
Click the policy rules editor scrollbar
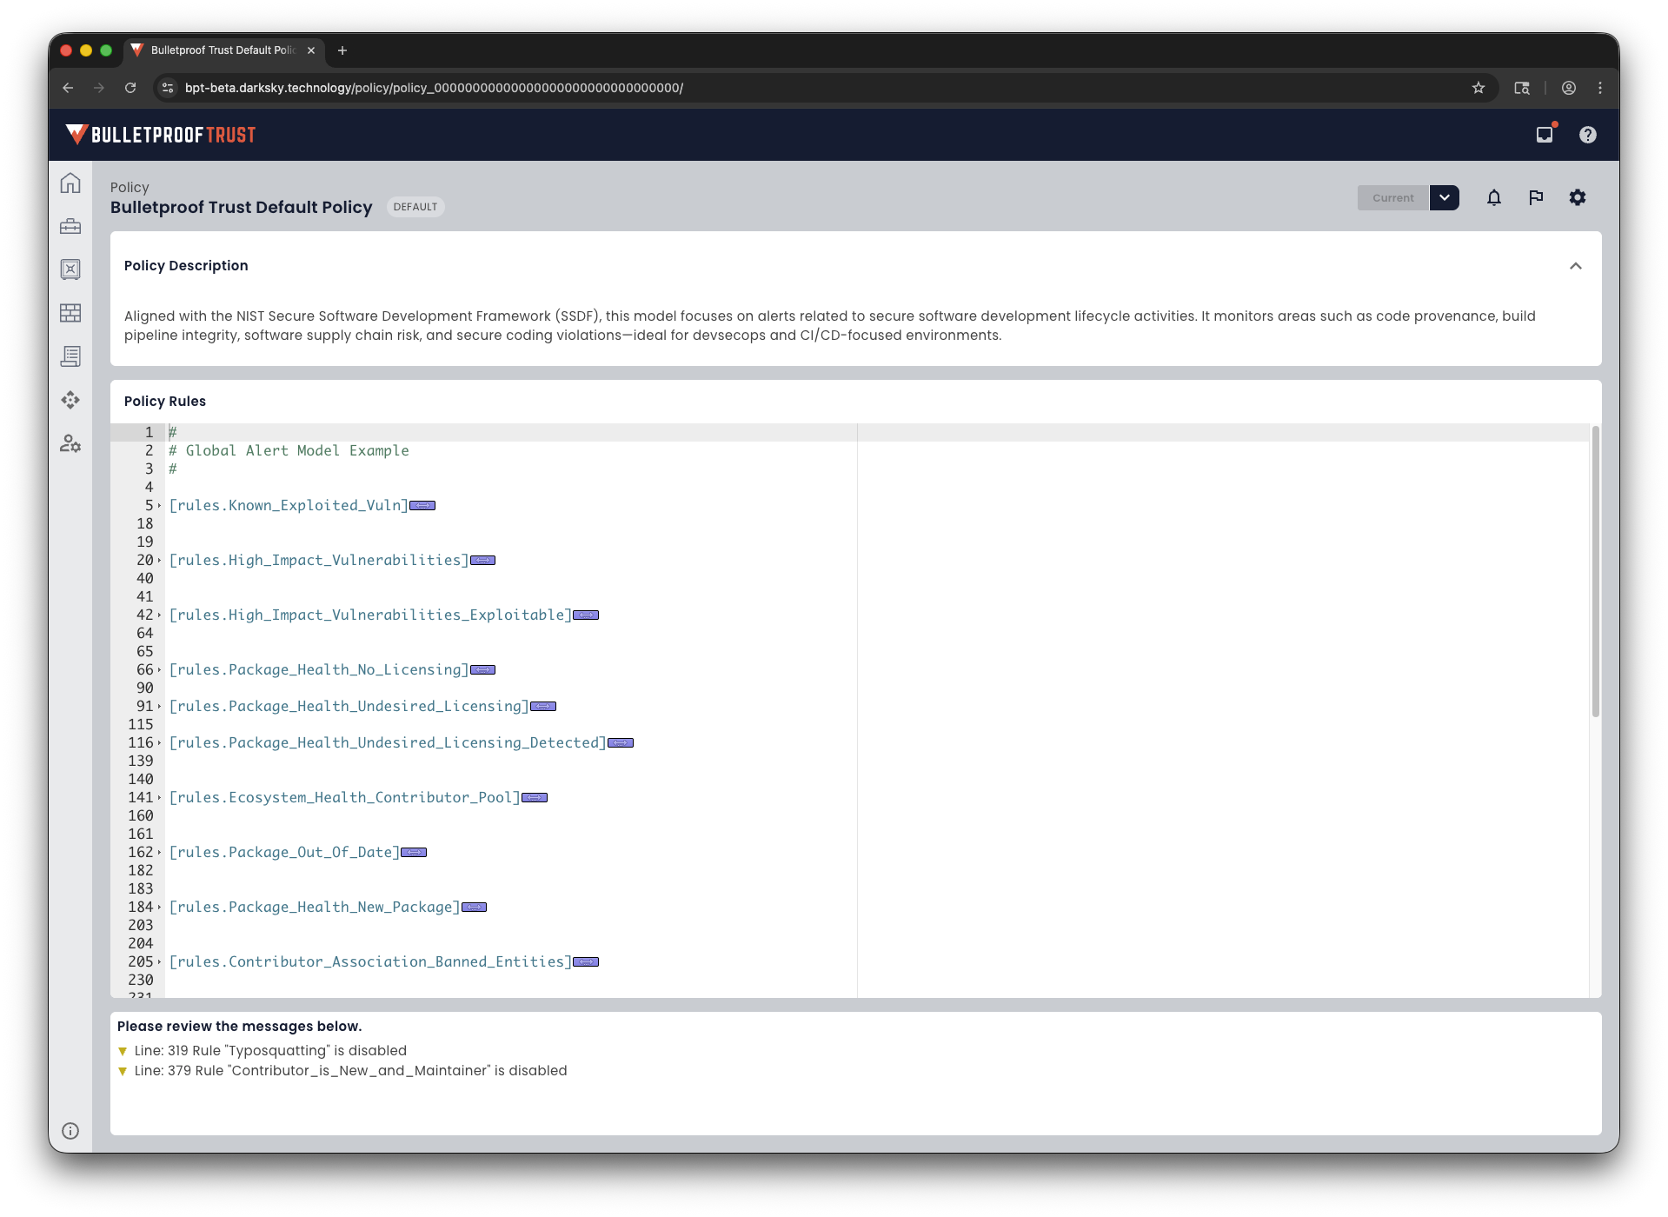point(1595,571)
